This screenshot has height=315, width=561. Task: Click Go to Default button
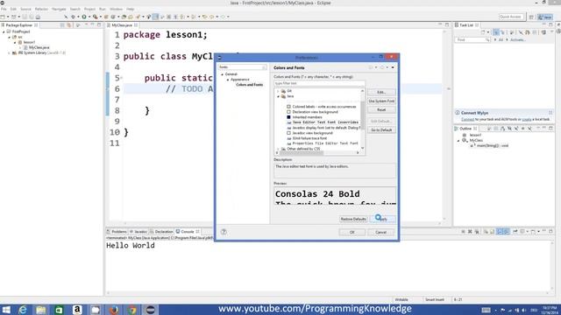381,130
